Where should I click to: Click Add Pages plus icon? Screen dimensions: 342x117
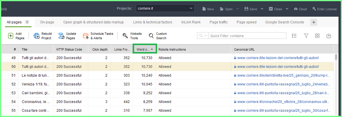click(11, 36)
